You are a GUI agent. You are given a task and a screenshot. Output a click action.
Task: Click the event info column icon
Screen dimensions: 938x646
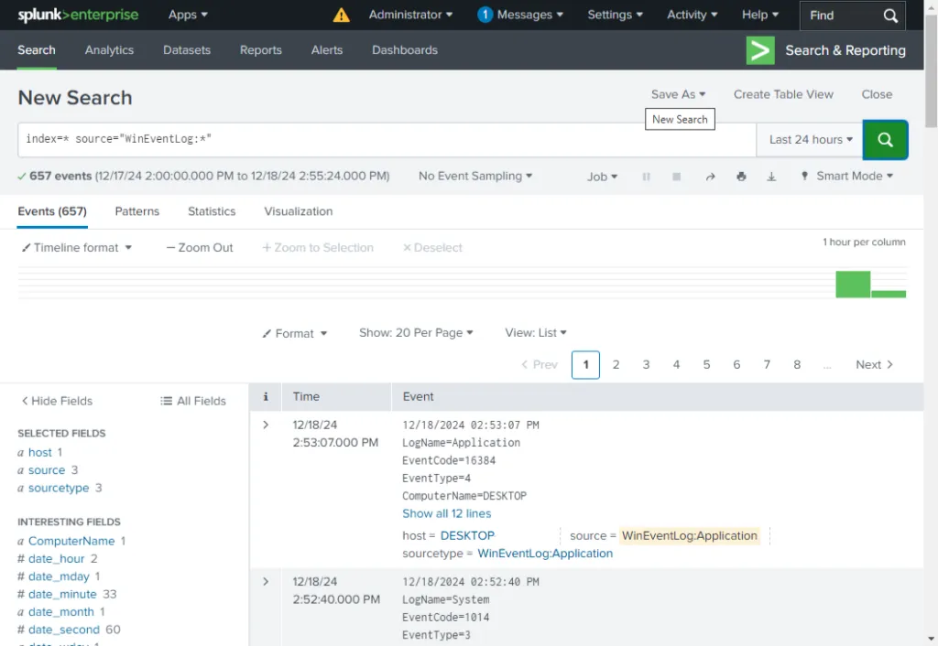pos(266,397)
